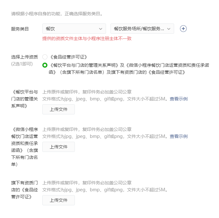Click the chevron arrow in the 餐饮 box

(x=101, y=29)
